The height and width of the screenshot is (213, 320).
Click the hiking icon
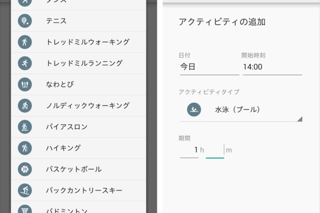[x=25, y=148]
